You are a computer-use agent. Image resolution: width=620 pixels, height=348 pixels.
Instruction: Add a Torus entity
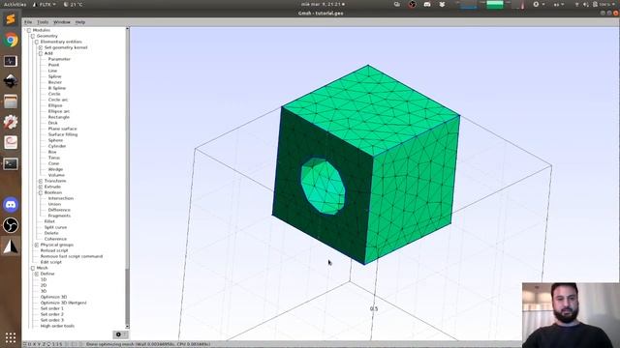click(54, 158)
